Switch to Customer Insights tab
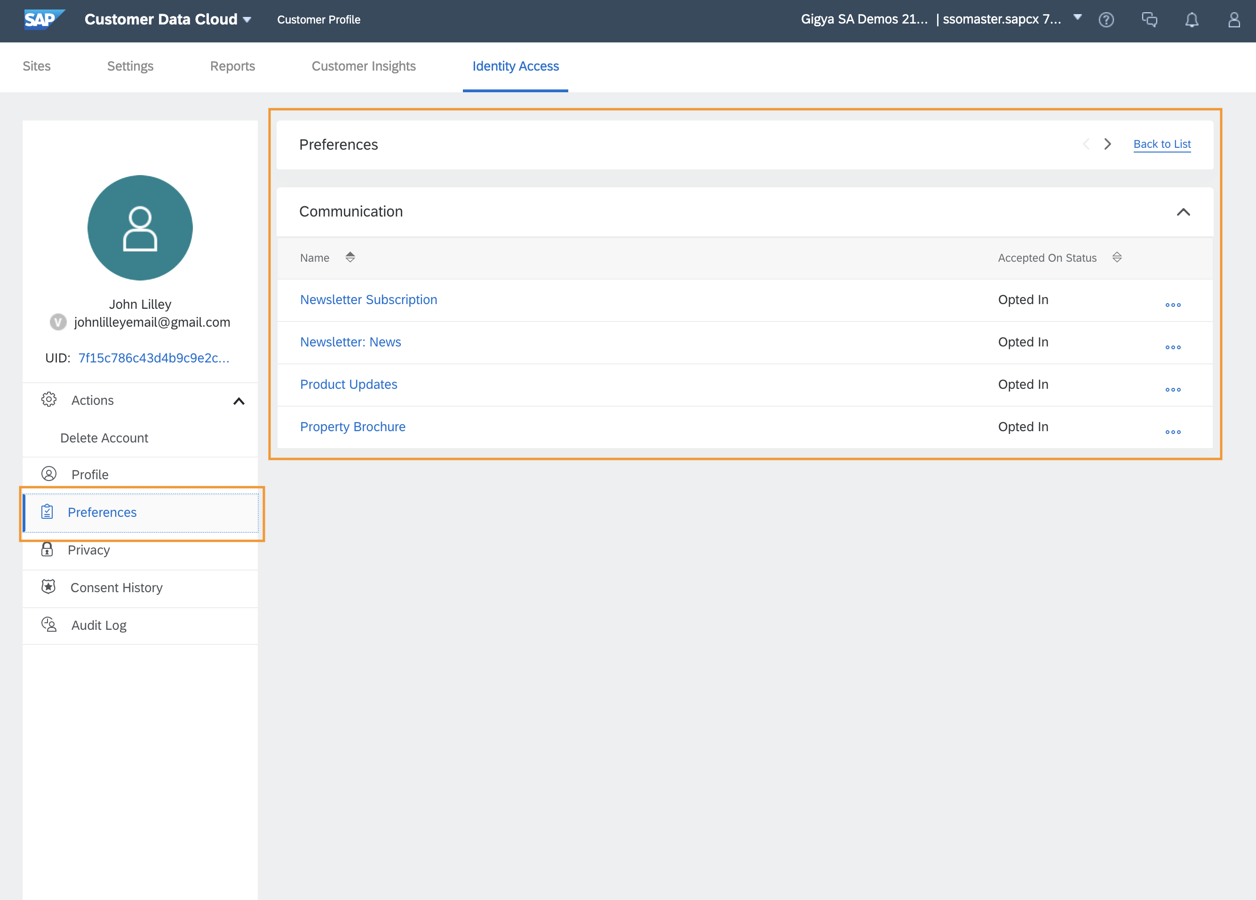Image resolution: width=1256 pixels, height=900 pixels. [363, 66]
